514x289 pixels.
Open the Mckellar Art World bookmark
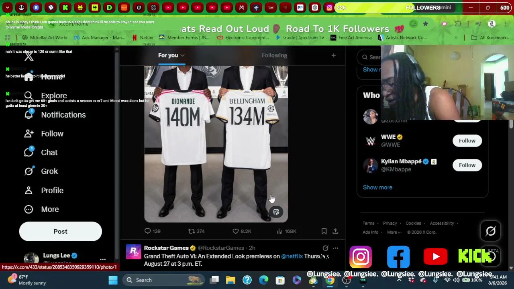(45, 38)
